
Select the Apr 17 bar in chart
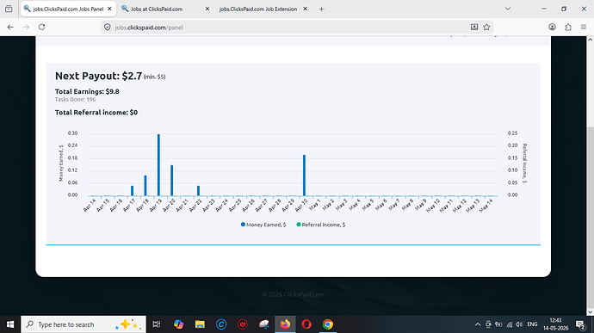pos(133,190)
